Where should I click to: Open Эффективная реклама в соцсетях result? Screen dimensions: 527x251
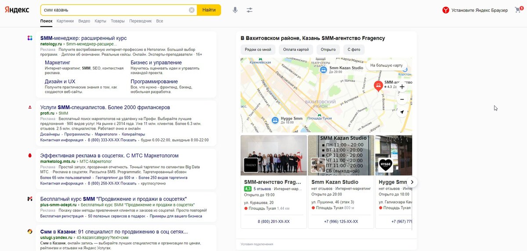pos(109,156)
